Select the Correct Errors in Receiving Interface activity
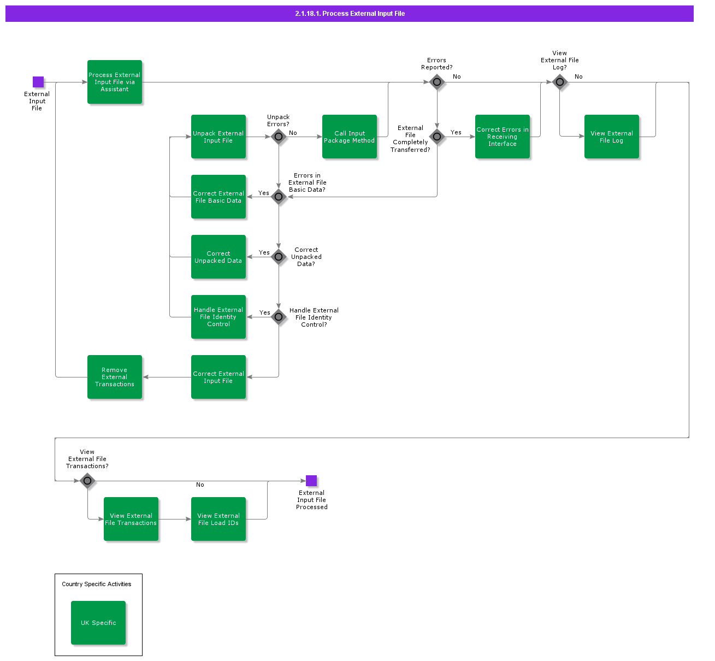 [502, 137]
